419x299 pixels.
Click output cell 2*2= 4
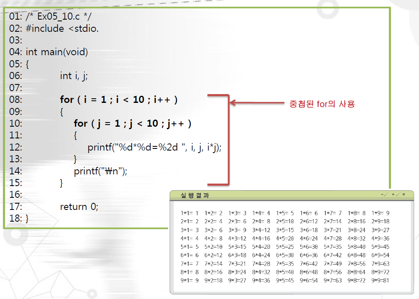point(214,222)
